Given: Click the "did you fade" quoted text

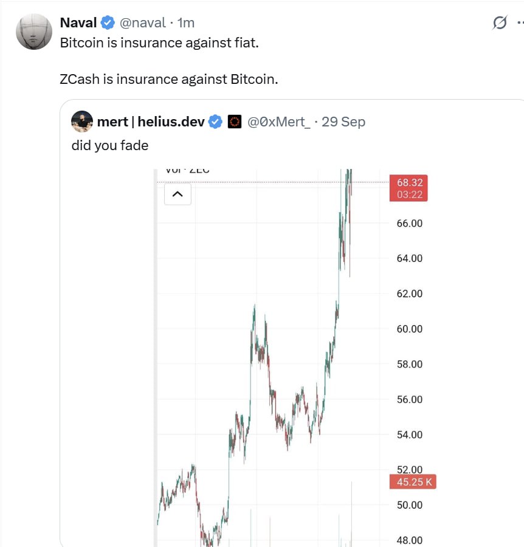Looking at the screenshot, I should [109, 145].
